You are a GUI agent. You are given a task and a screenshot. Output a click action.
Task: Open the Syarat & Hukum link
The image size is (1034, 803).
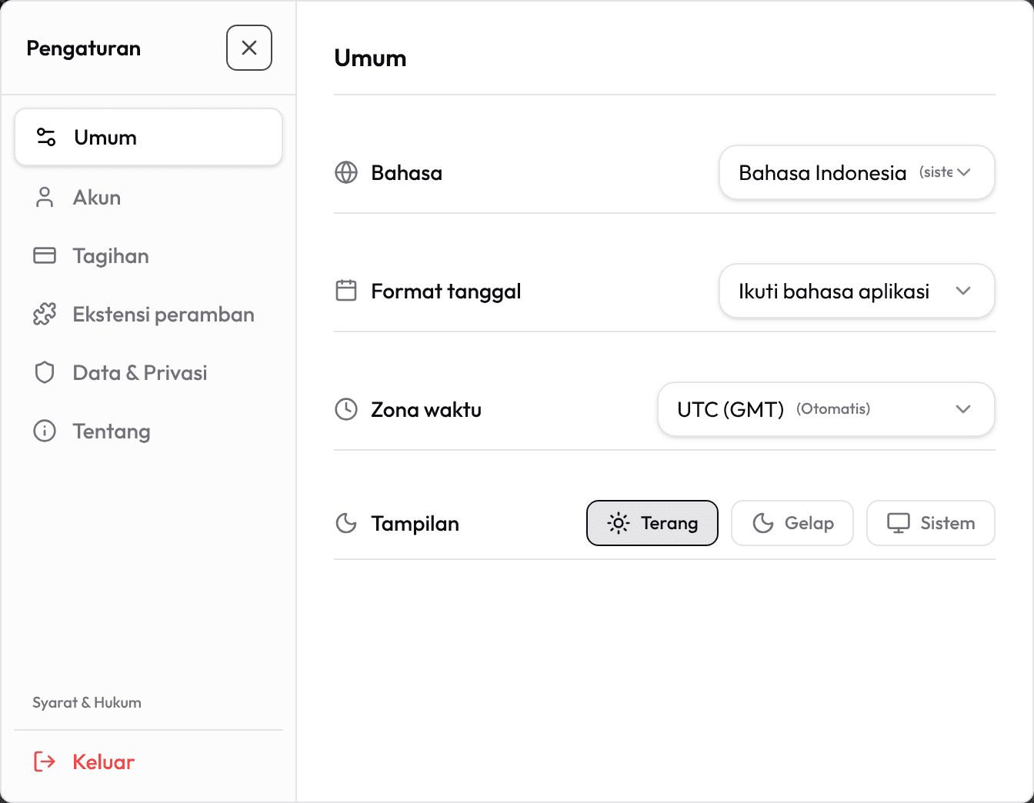(87, 702)
